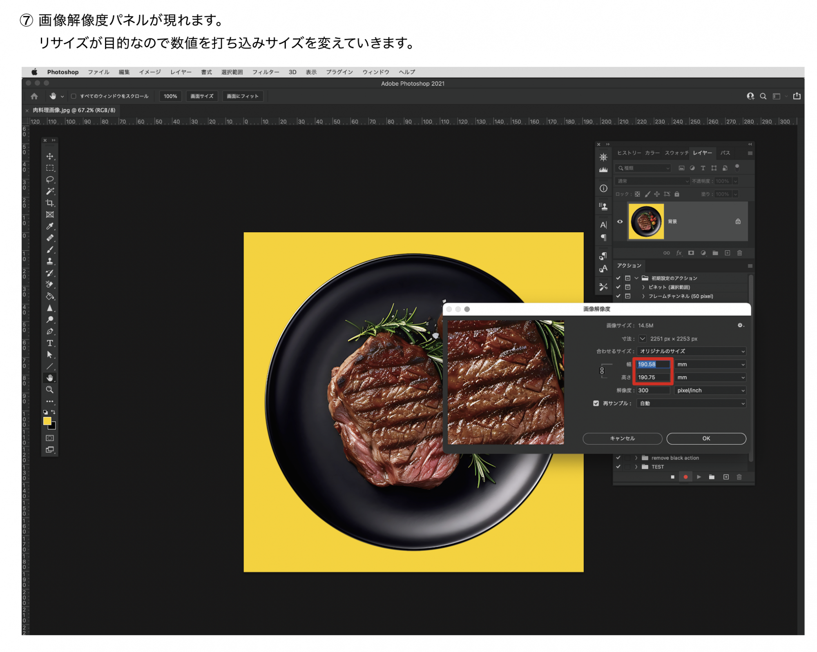Click OK in Image Size dialog

706,438
